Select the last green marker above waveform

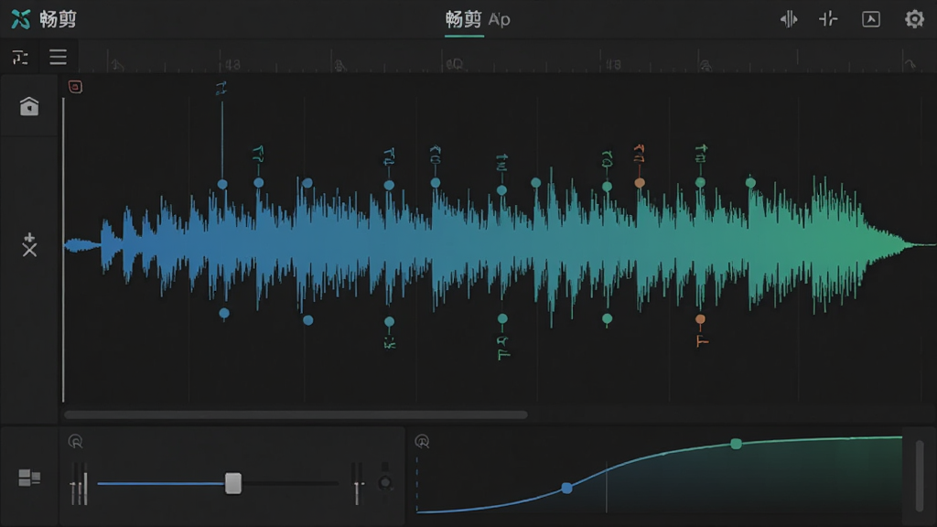click(750, 182)
